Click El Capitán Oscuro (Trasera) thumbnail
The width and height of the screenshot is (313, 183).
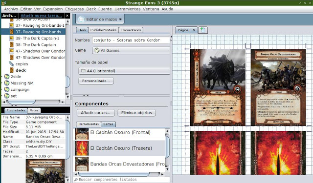(x=82, y=148)
